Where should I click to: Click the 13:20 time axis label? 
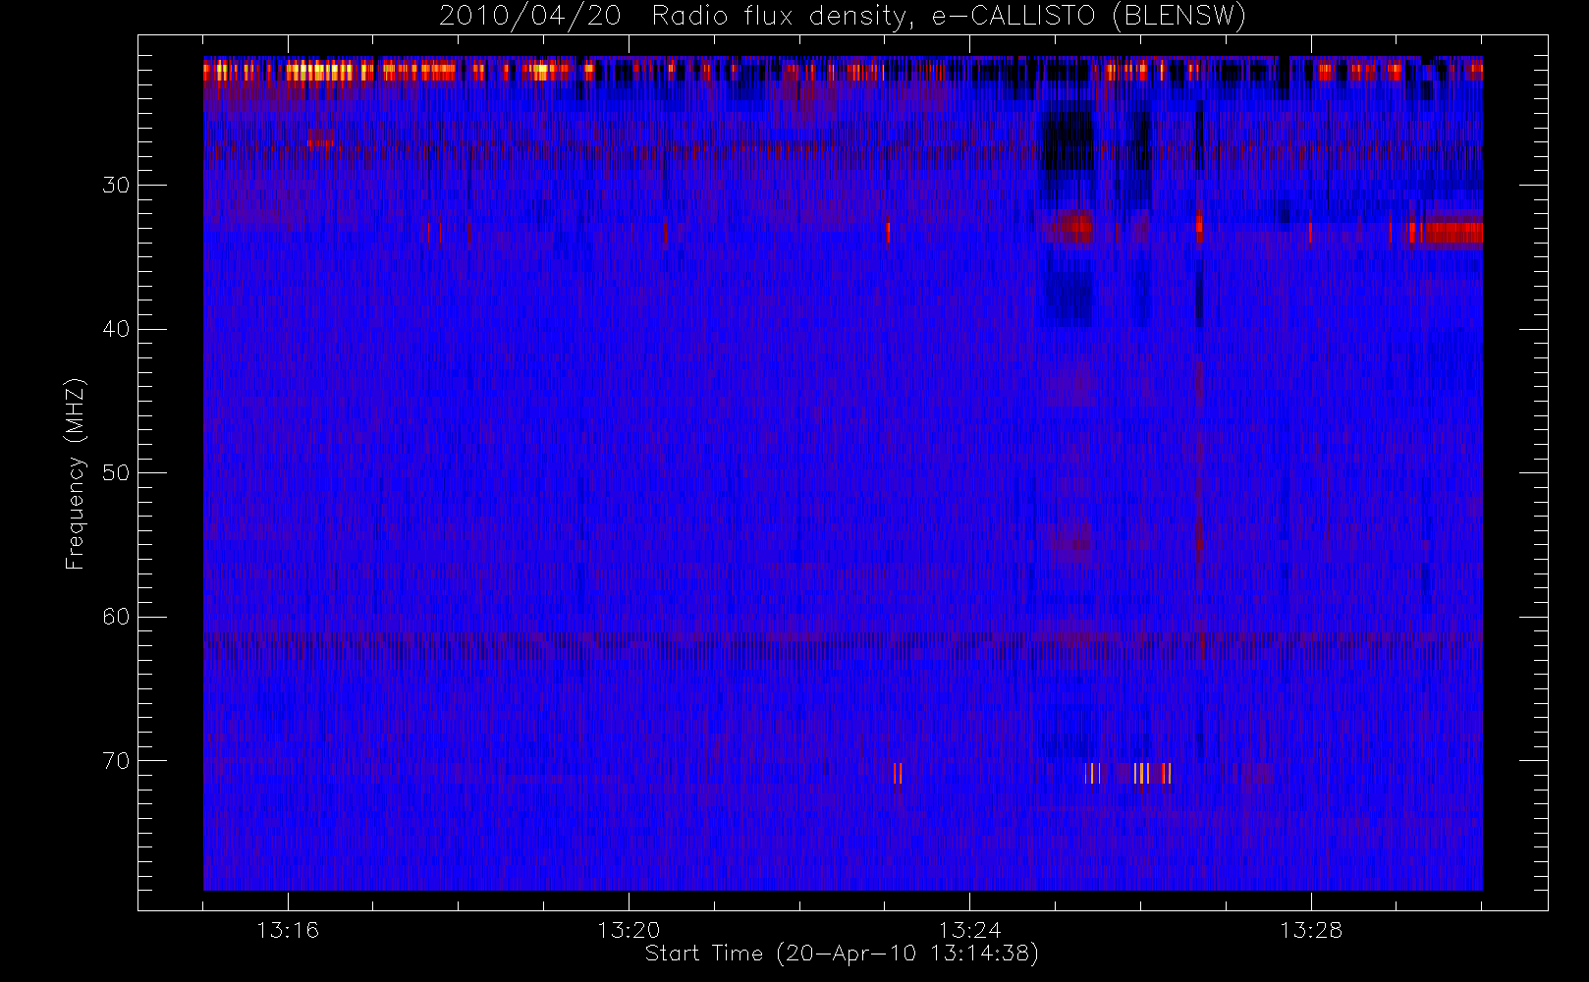[x=629, y=930]
